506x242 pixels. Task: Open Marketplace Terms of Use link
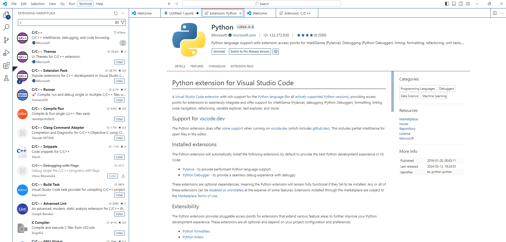coord(198,196)
